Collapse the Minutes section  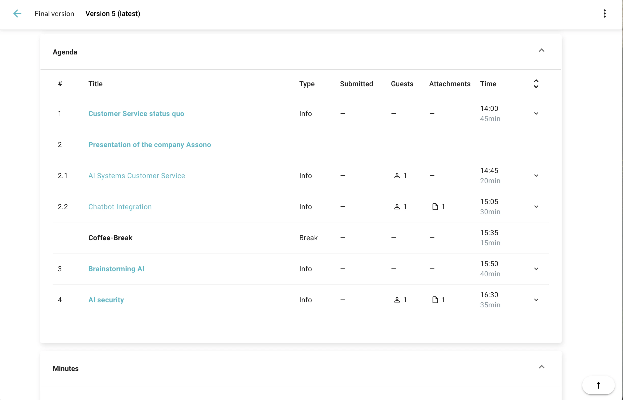(x=541, y=366)
